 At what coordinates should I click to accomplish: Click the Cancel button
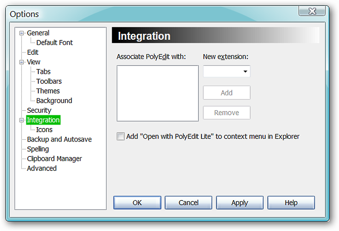pos(189,203)
